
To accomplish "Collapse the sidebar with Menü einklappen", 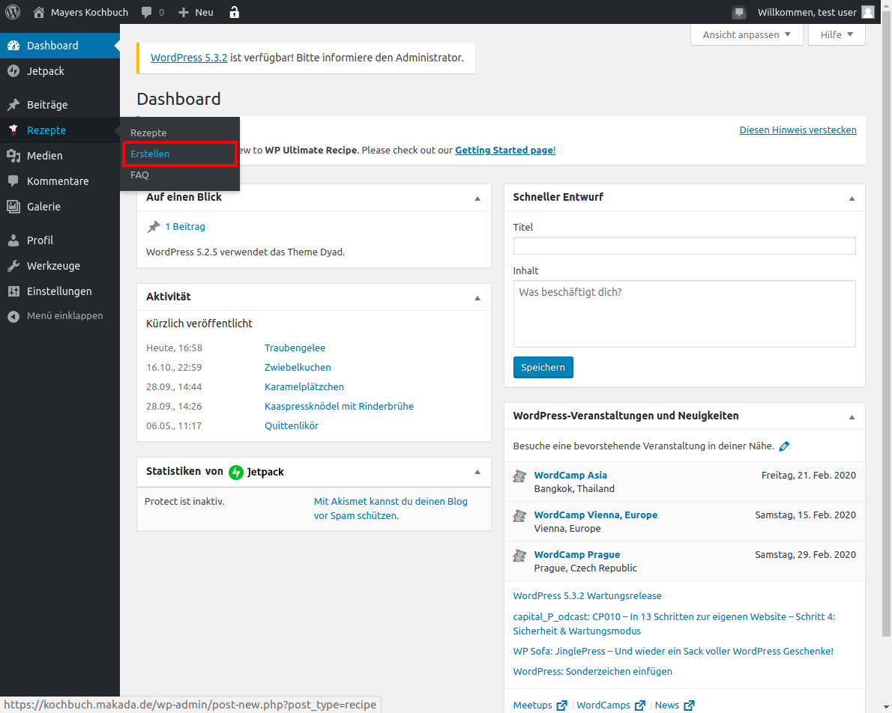I will pos(55,316).
